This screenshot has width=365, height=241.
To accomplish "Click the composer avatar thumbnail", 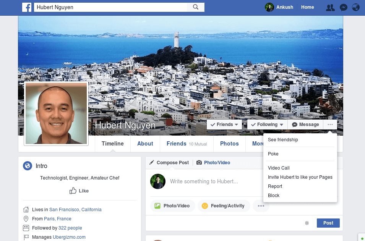I will click(x=158, y=181).
